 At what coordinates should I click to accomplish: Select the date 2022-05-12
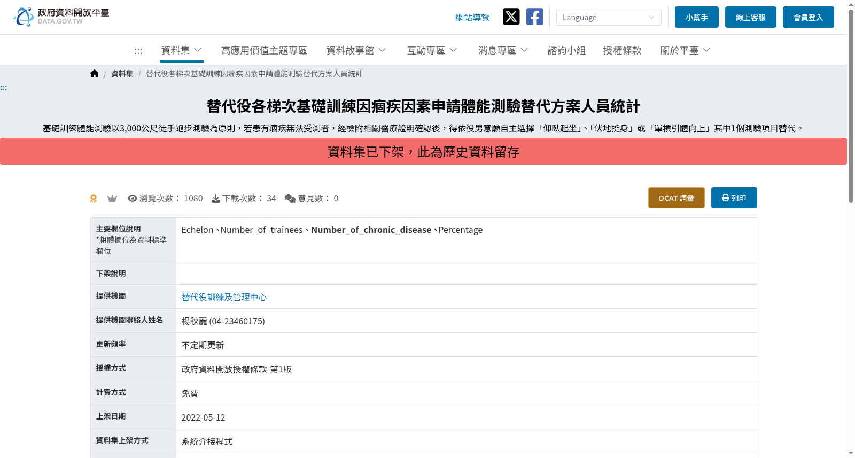(203, 417)
